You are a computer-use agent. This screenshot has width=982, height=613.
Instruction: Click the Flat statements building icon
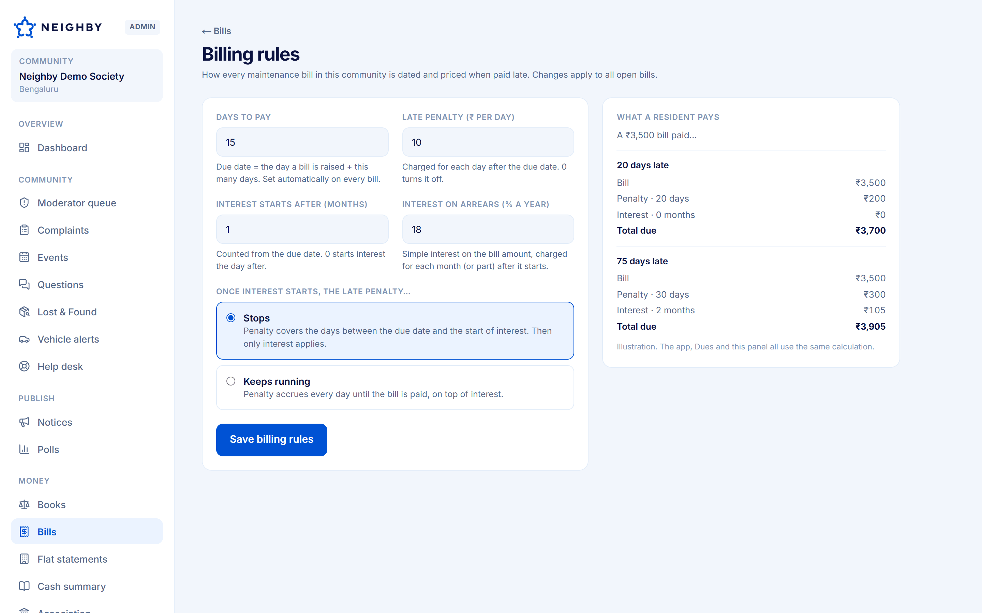[24, 559]
